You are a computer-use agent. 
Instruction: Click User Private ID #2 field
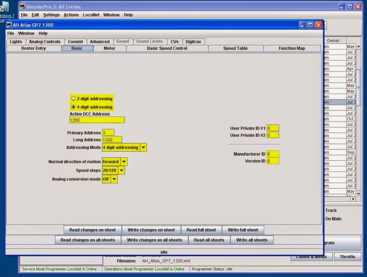272,135
